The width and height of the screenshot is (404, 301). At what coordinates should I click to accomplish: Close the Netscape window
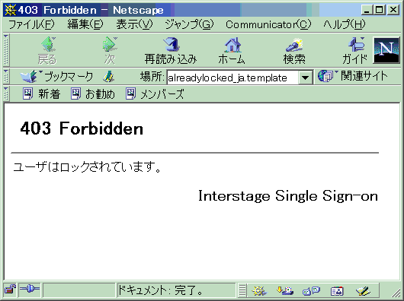[393, 10]
